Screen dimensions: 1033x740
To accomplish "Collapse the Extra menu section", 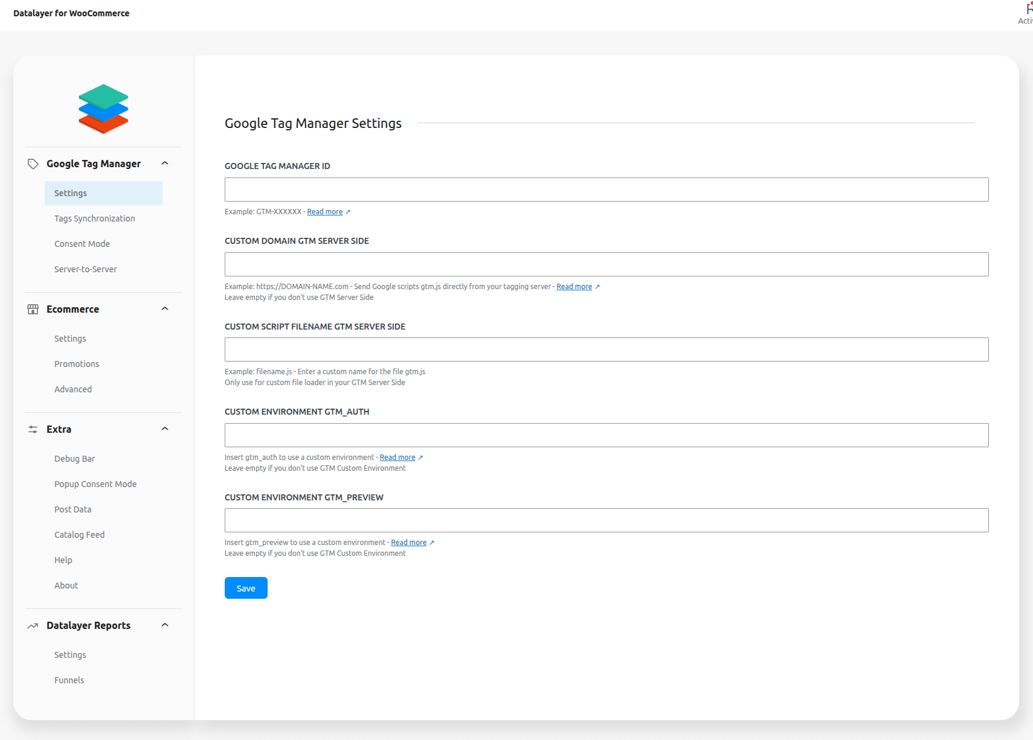I will (165, 429).
